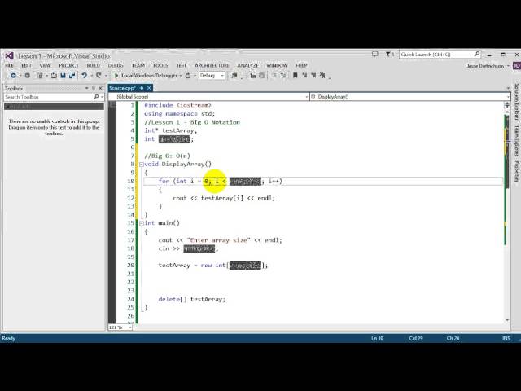
Task: Click the Find in Files toolbar icon
Action: [x=234, y=76]
